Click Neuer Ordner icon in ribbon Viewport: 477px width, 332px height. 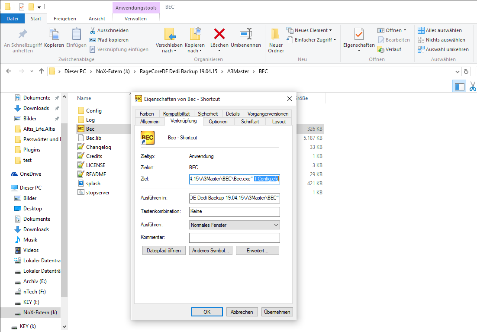pos(276,34)
